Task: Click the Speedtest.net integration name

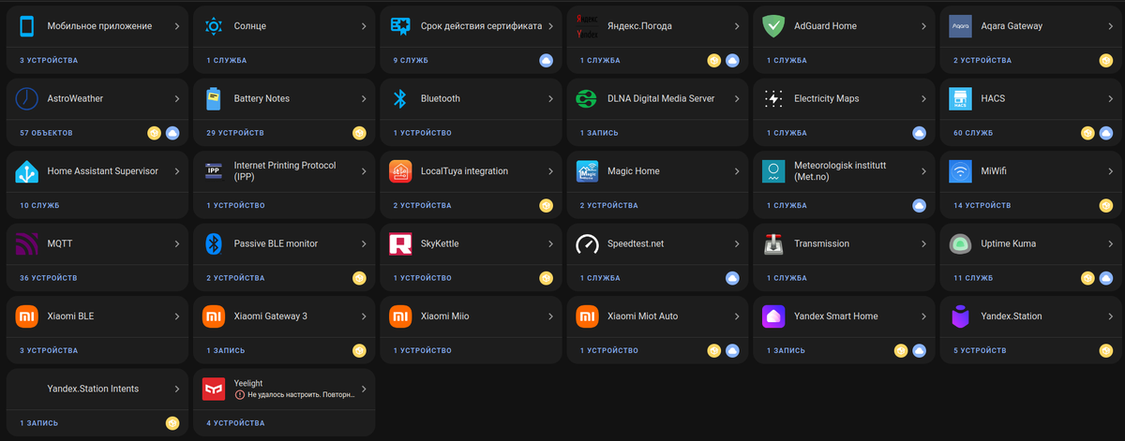Action: [636, 243]
